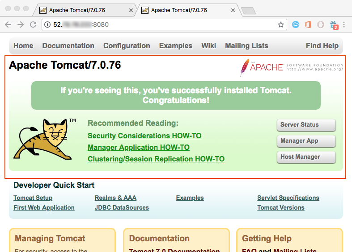This screenshot has height=252, width=352.
Task: Click the Manager App button
Action: point(306,141)
